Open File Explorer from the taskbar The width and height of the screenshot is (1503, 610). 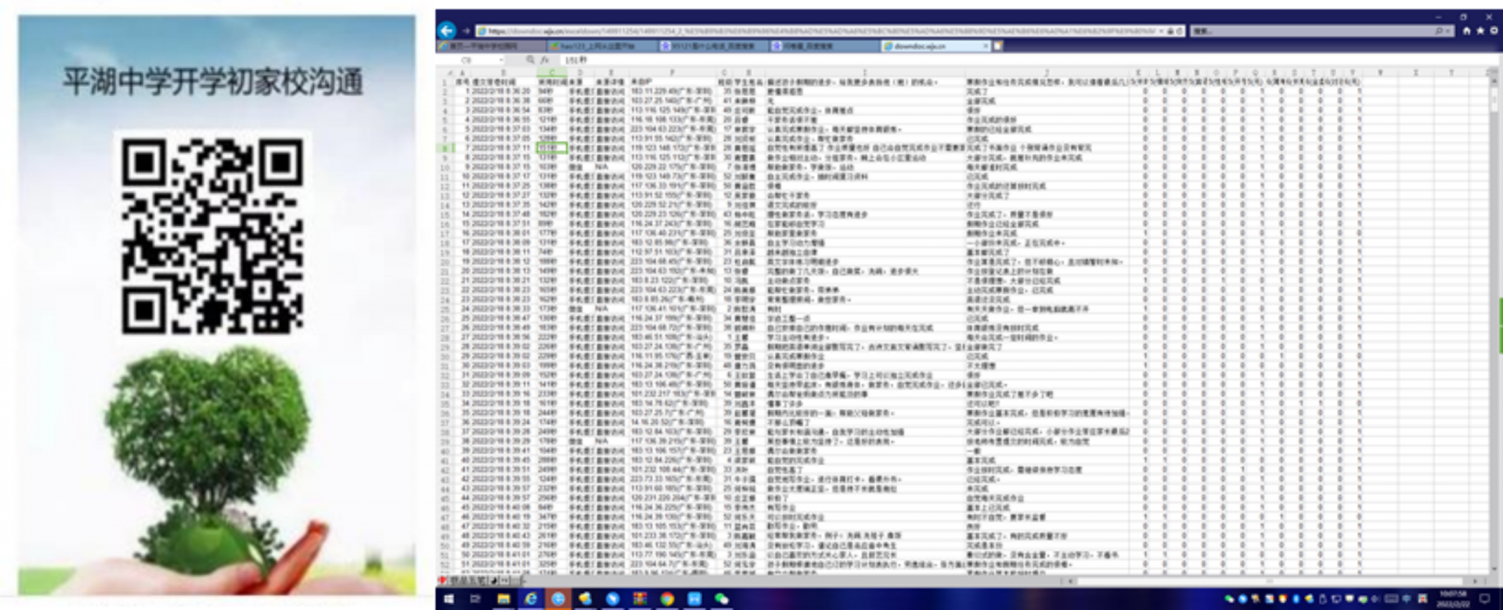point(503,599)
